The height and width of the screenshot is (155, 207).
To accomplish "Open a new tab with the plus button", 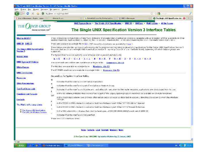I will point(189,18).
